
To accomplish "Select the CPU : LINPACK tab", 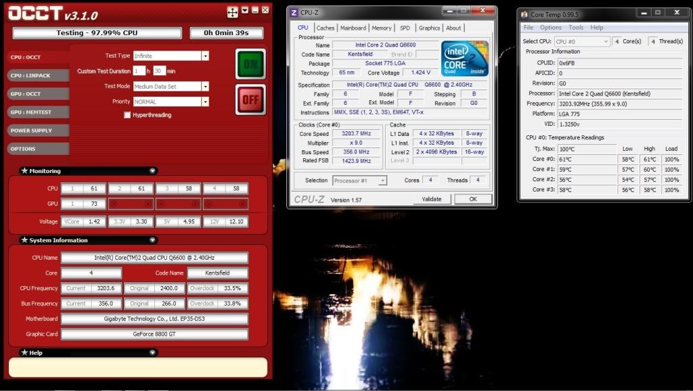I will (x=38, y=76).
